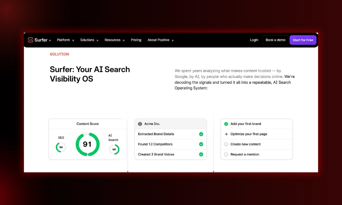Click the green check for Add your first brand
Image resolution: width=342 pixels, height=205 pixels.
coord(226,124)
